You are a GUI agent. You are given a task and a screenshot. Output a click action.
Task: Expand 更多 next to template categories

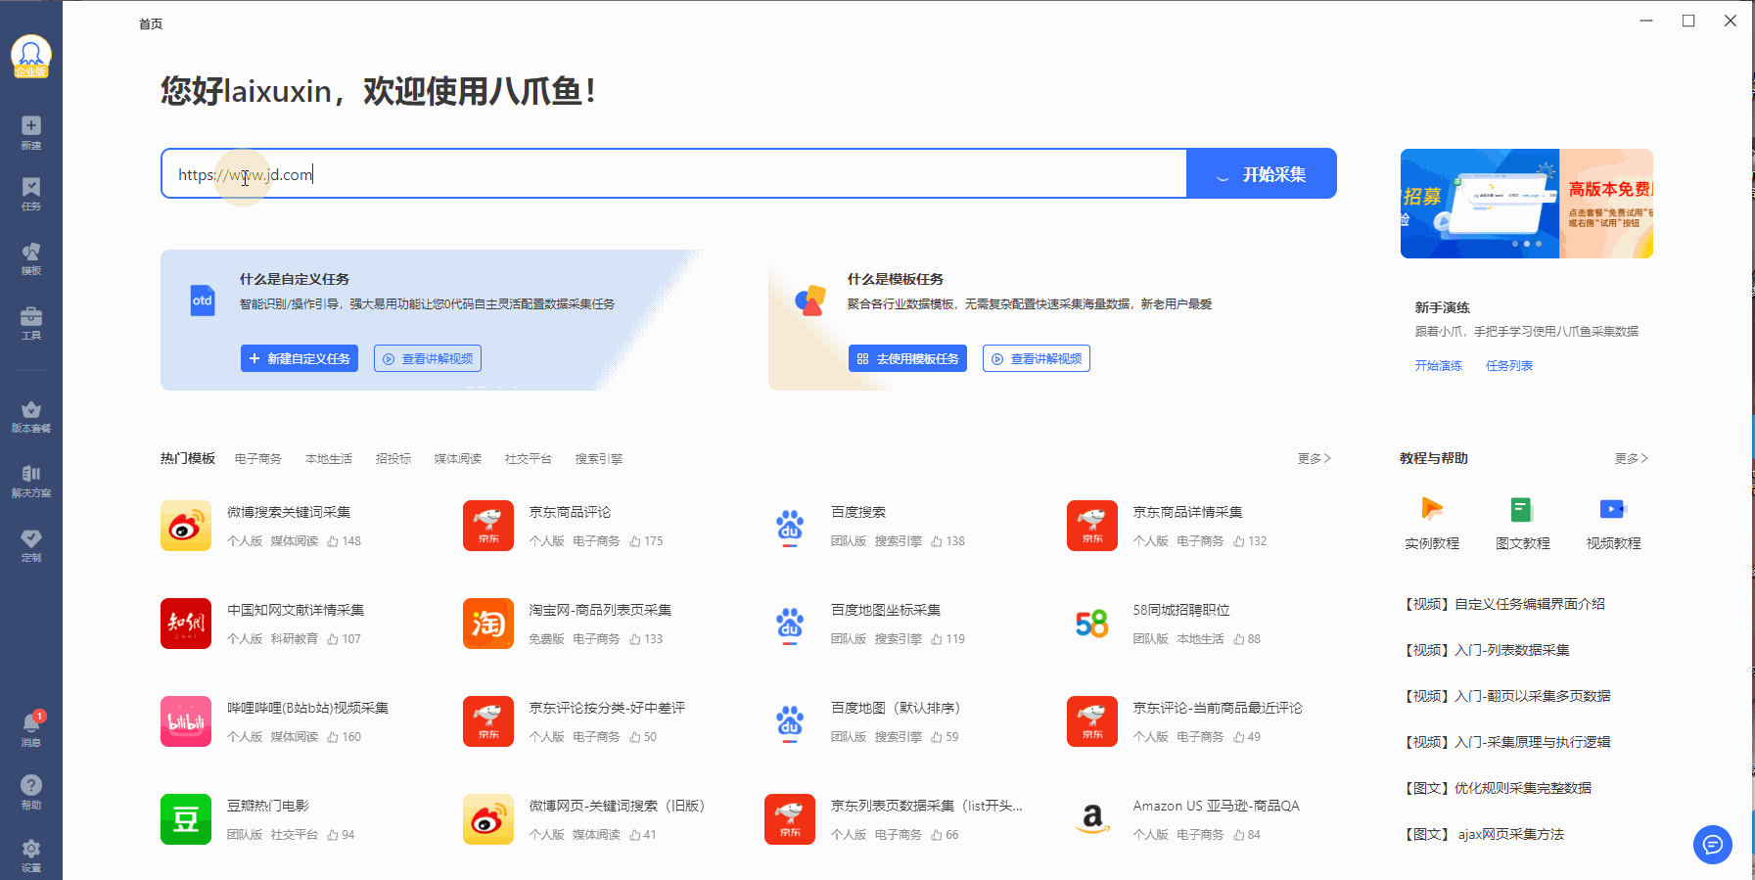click(x=1314, y=458)
